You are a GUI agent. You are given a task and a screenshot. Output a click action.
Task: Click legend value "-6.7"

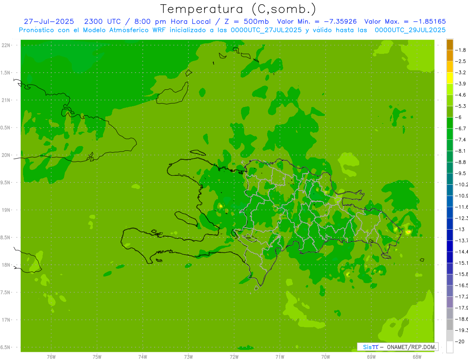[461, 128]
